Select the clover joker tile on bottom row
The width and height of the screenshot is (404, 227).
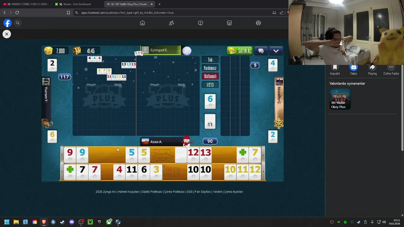tap(70, 172)
